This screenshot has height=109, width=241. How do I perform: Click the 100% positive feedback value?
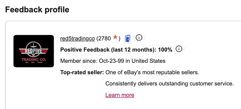pyautogui.click(x=165, y=50)
